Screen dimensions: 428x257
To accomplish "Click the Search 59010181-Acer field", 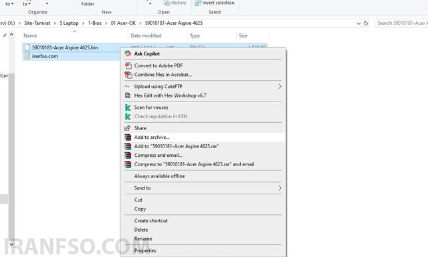I will [401, 23].
